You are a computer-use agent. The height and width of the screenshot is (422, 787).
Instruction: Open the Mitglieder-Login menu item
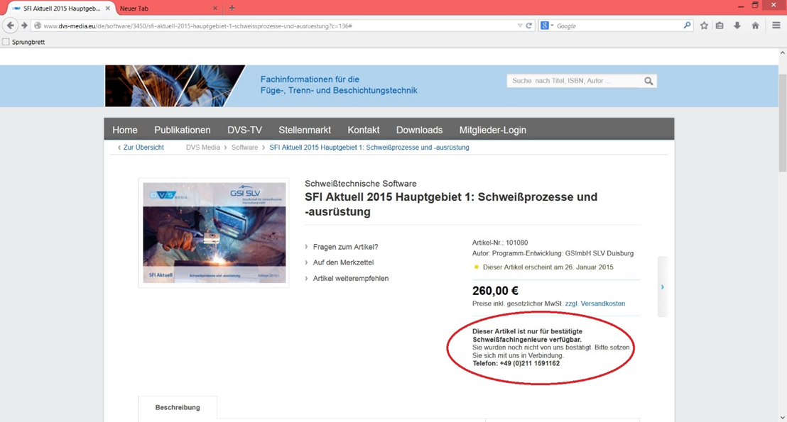click(492, 130)
